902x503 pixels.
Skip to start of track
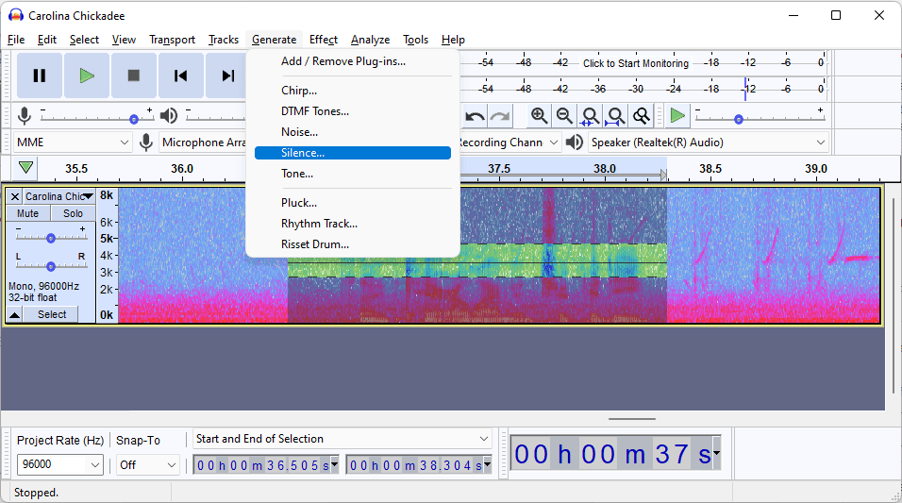(180, 75)
